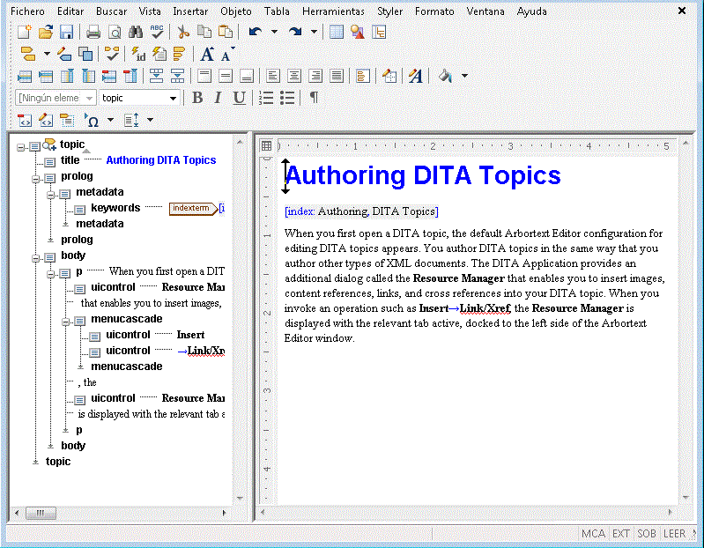Click the Omega special character icon
704x548 pixels.
(92, 121)
